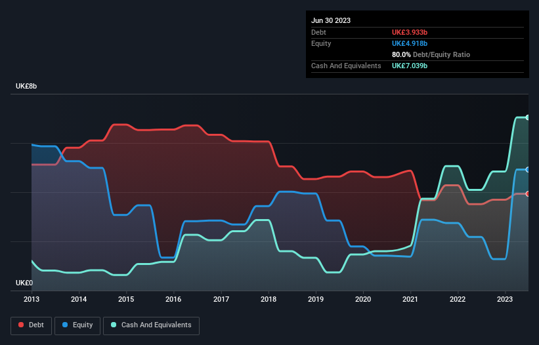Click the 2013 x-axis label

pyautogui.click(x=32, y=299)
